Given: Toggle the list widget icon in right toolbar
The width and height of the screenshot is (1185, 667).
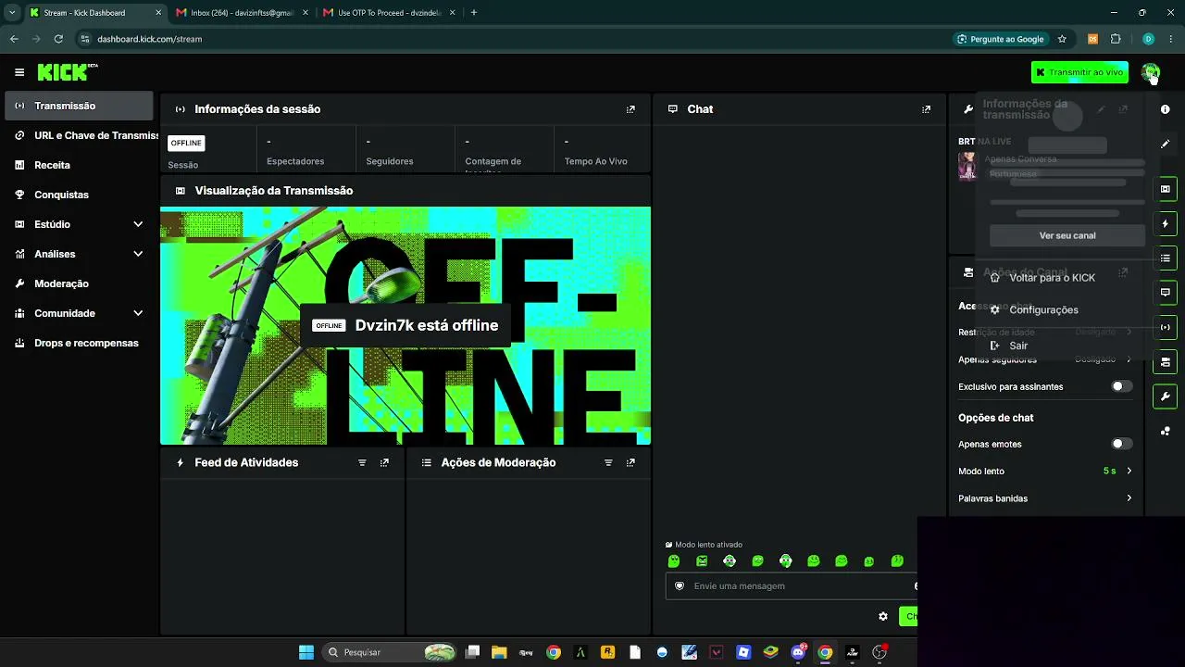Looking at the screenshot, I should 1165,258.
